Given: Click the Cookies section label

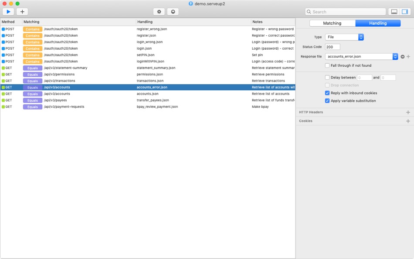Looking at the screenshot, I should [x=305, y=121].
